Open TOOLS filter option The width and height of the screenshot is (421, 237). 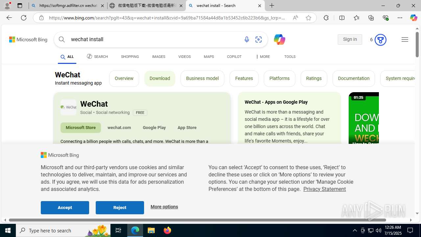(290, 57)
